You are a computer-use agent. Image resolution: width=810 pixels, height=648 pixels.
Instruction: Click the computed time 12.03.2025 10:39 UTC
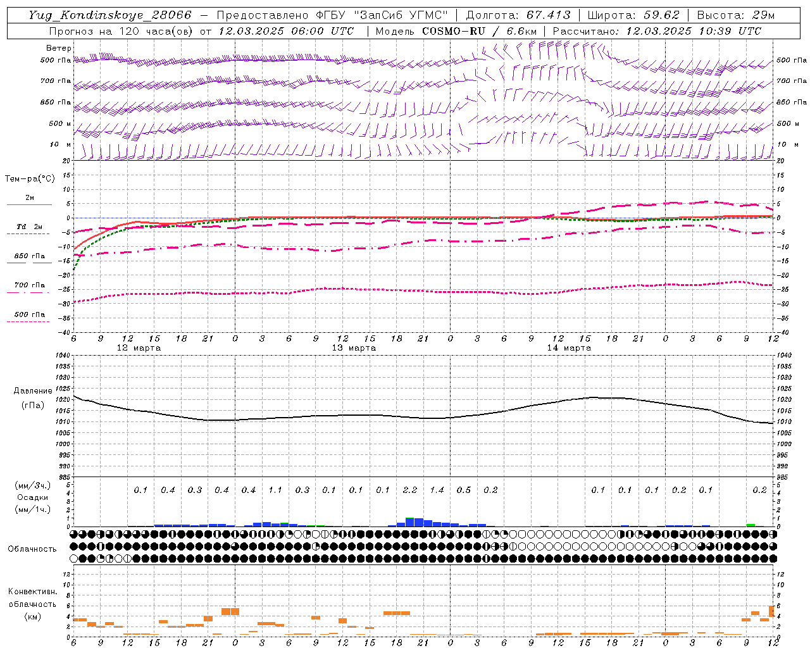click(x=694, y=31)
